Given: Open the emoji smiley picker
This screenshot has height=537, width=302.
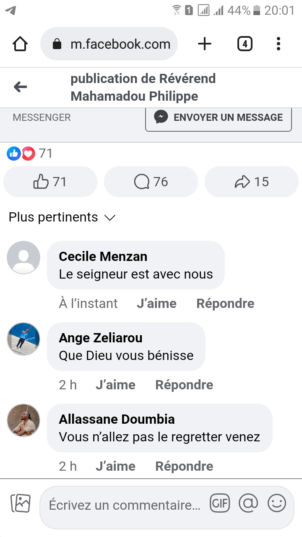Looking at the screenshot, I should click(277, 503).
